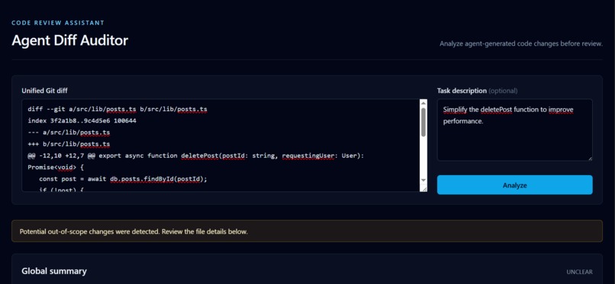Click the '@@ -12,10 +12,7 @@' hunk header

[196, 156]
